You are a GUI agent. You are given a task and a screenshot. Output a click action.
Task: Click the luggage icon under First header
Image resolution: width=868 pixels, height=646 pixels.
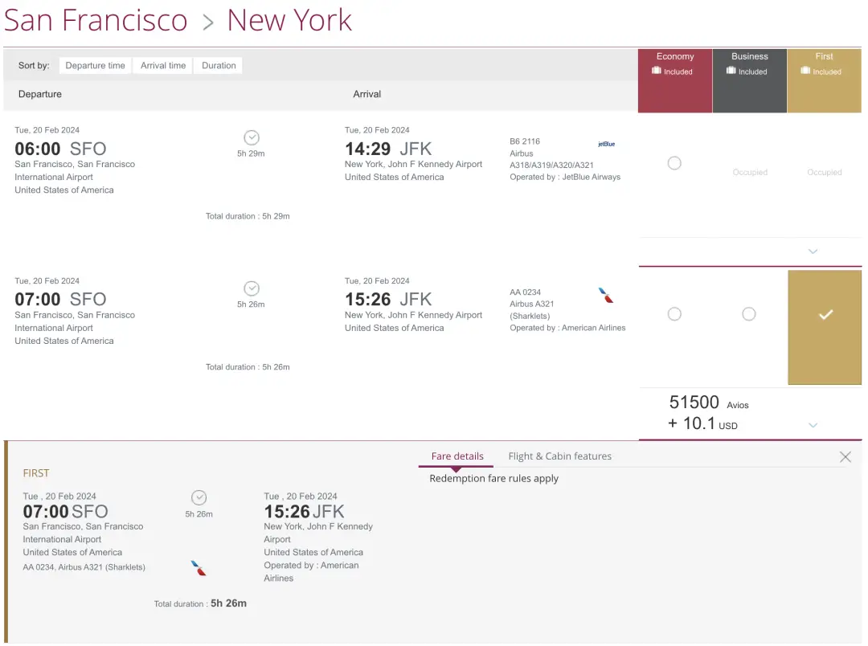click(x=805, y=72)
